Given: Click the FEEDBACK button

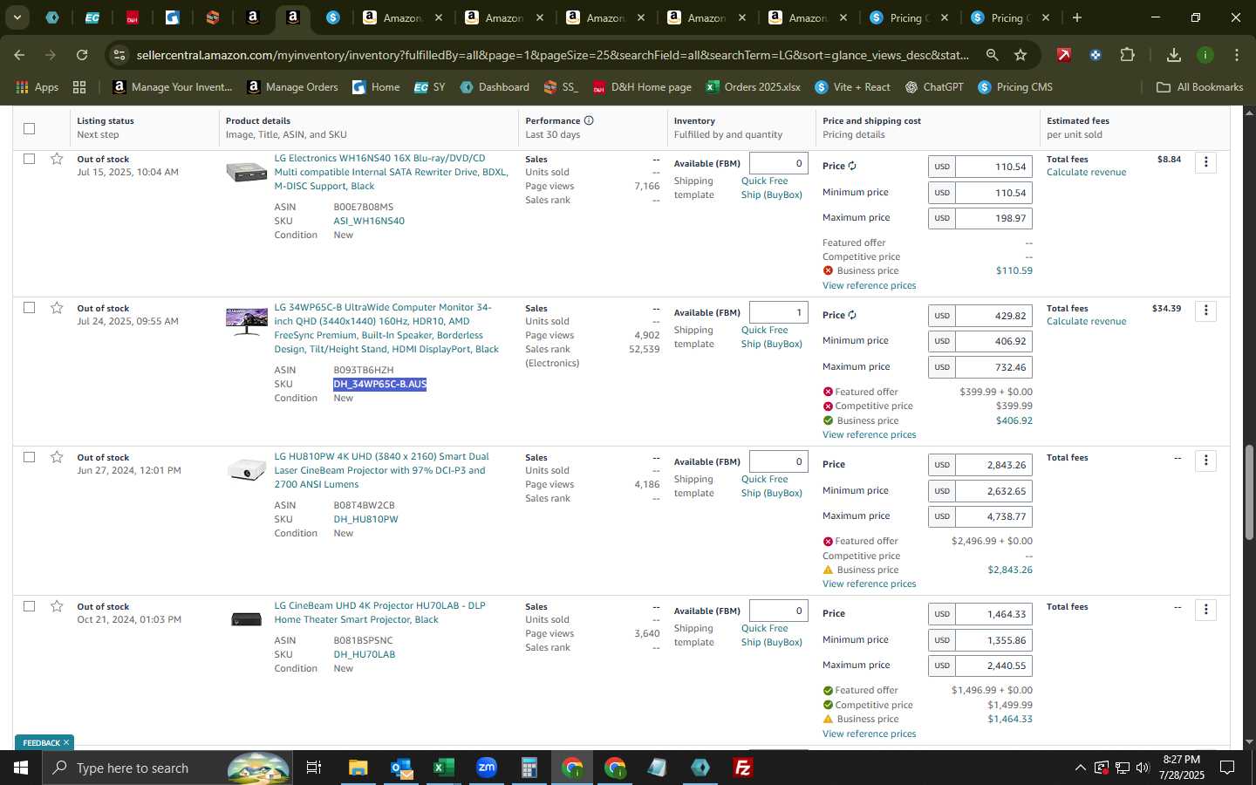Looking at the screenshot, I should (44, 742).
